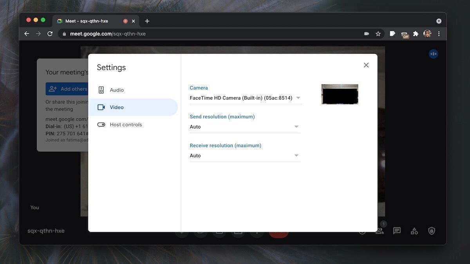
Task: Show participants list icon
Action: pyautogui.click(x=380, y=231)
